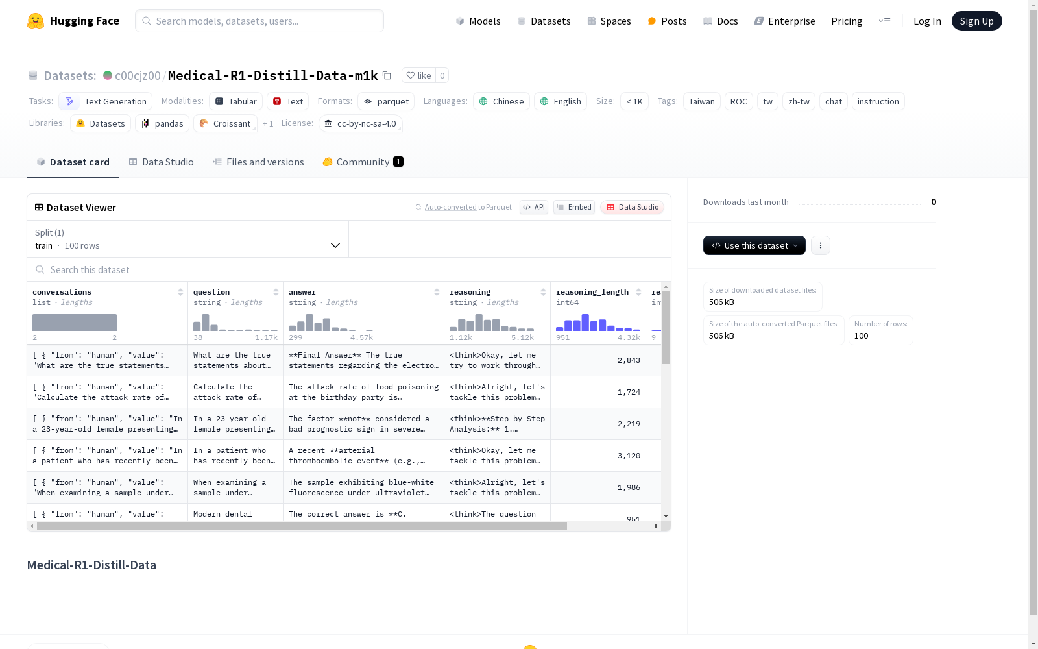Sort the answer column
Screen dimensions: 1038x649
[437, 292]
